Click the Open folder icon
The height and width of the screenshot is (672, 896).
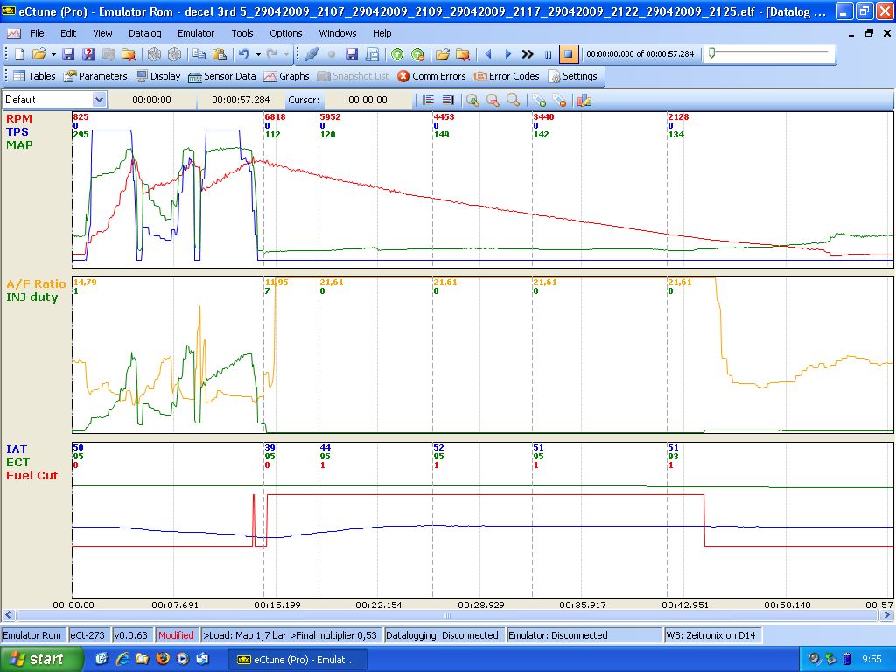[38, 54]
